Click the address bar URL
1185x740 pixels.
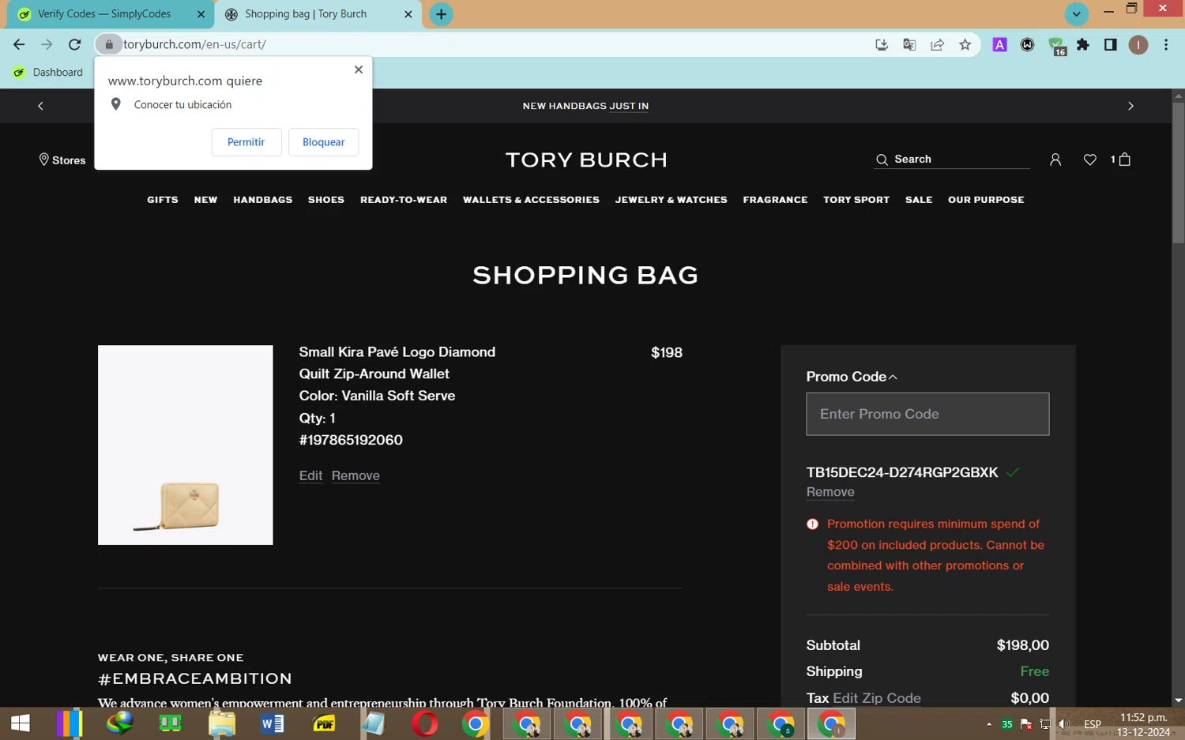pos(194,44)
